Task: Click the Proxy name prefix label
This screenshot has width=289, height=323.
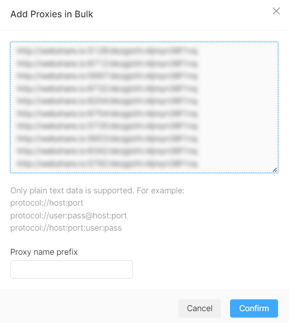Action: [44, 252]
